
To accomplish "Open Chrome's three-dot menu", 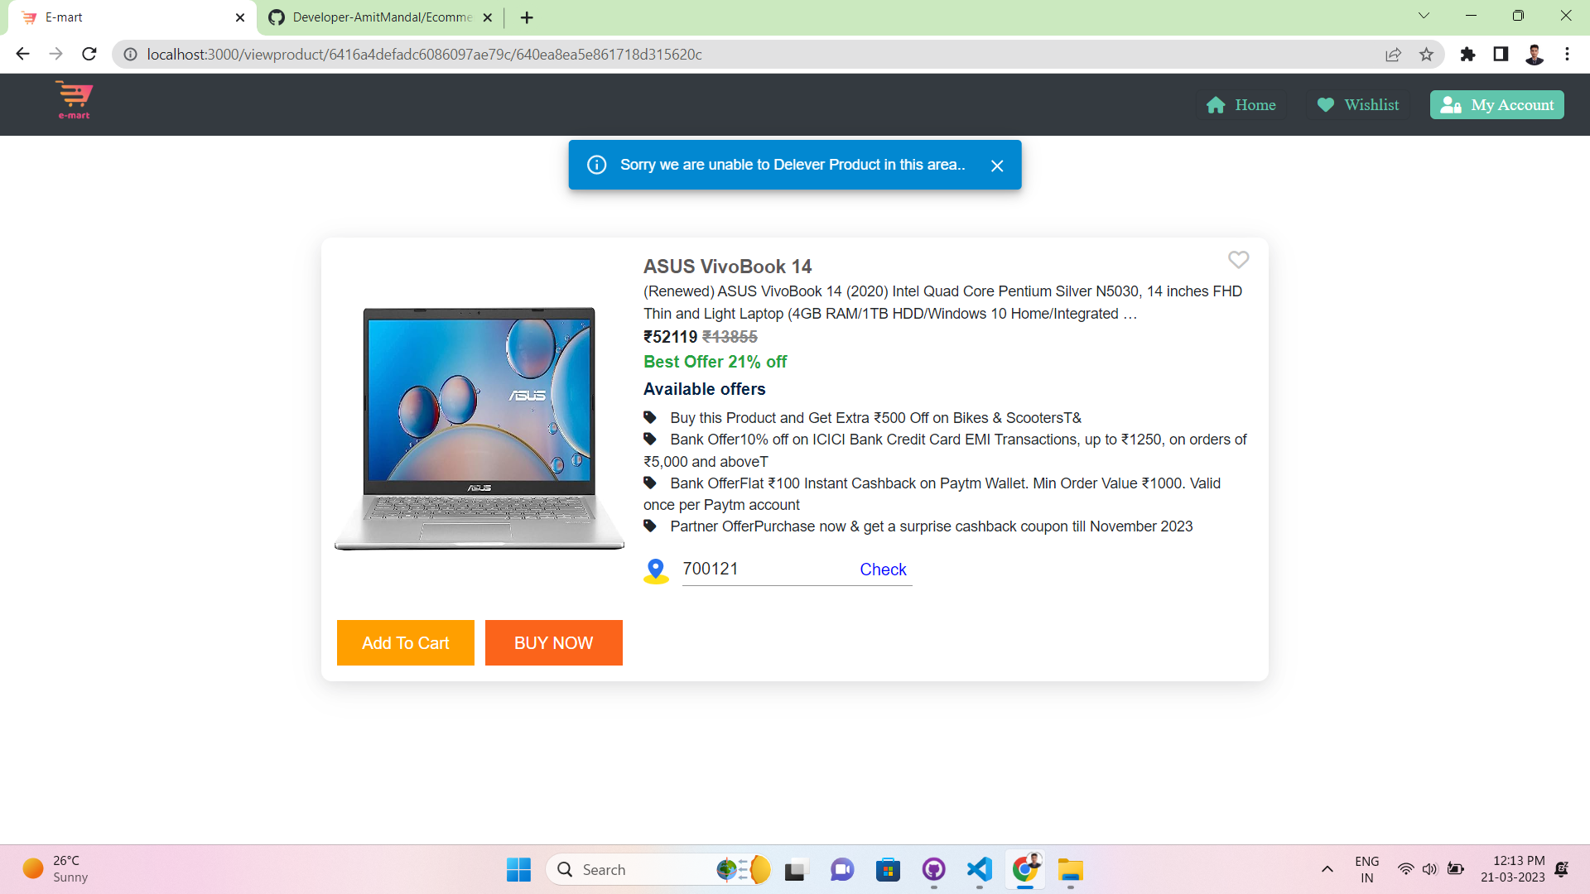I will [1567, 55].
